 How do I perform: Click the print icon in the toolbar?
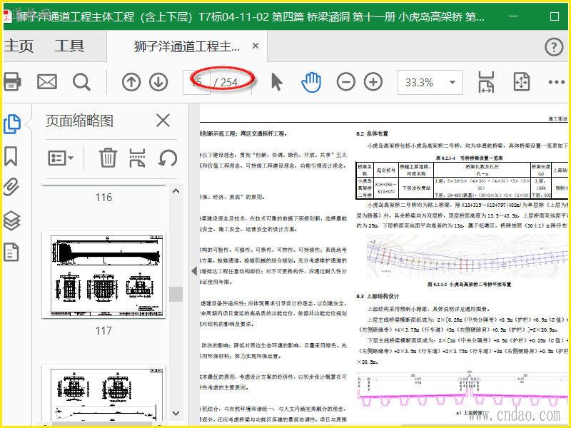[11, 82]
